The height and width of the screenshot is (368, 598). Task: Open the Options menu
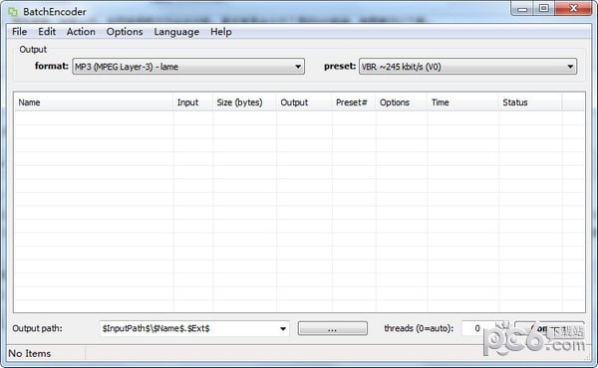125,32
